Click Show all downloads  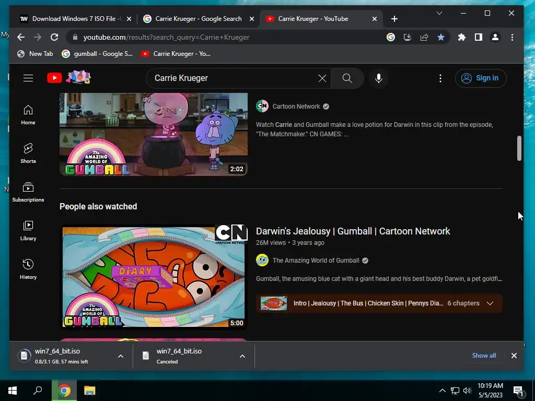point(484,355)
